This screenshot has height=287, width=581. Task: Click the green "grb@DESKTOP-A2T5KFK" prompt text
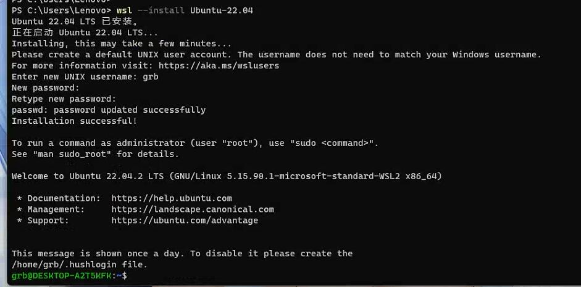62,276
